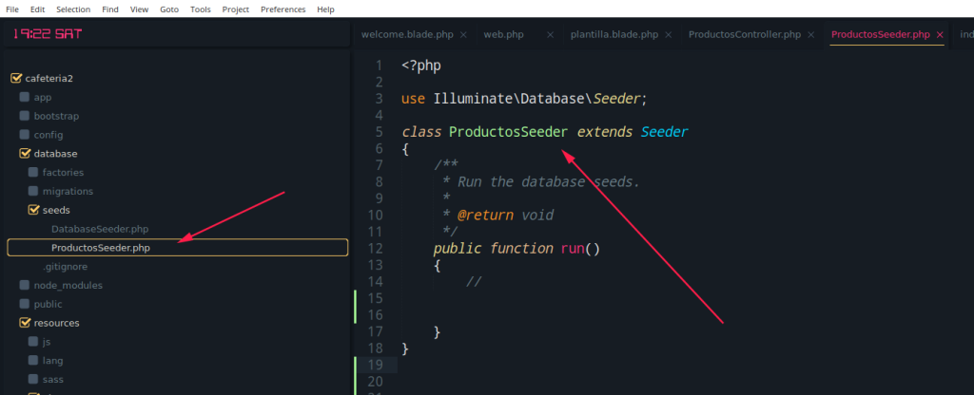Collapse the resources folder
Image resolution: width=974 pixels, height=395 pixels.
pyautogui.click(x=25, y=323)
